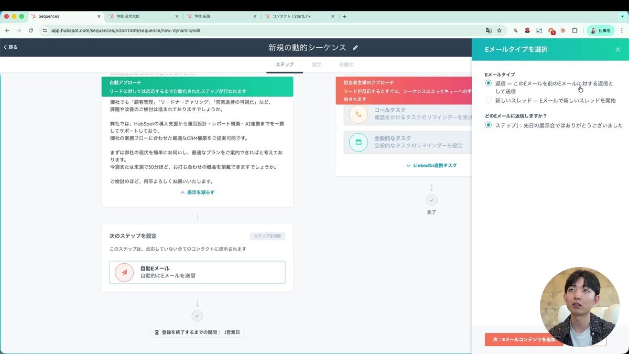Click the 次：Eメールコンテンツを追加 button
Viewport: 629px width, 354px height.
pos(524,340)
